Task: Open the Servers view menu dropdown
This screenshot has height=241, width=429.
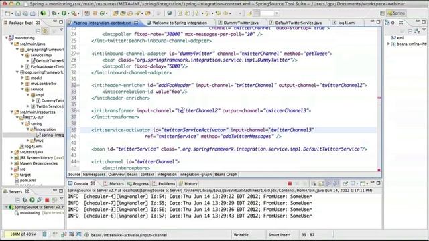Action: (61, 199)
